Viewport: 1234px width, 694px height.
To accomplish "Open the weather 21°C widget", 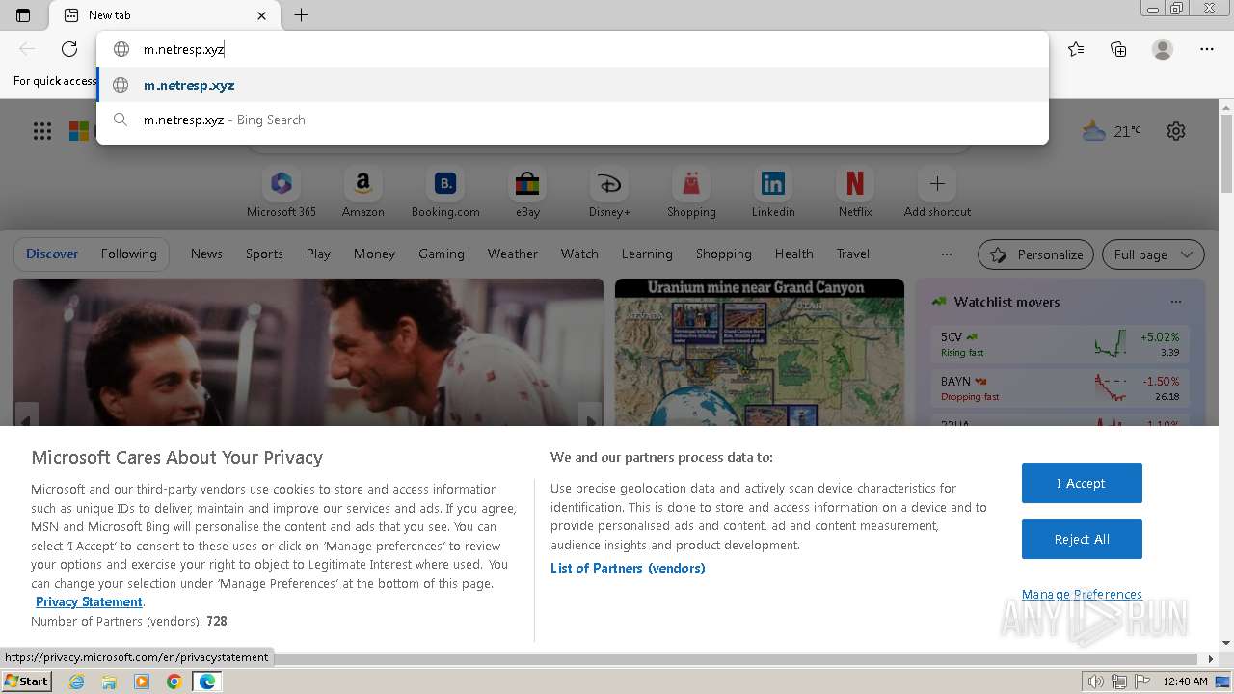I will [1111, 131].
